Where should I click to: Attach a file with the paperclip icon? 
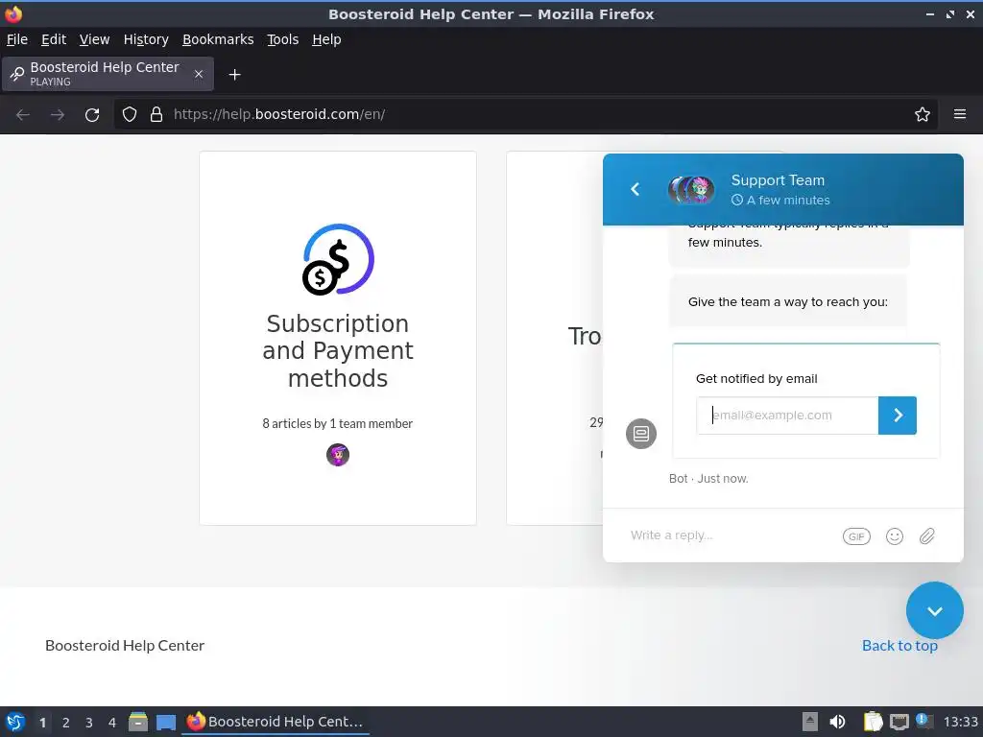927,536
